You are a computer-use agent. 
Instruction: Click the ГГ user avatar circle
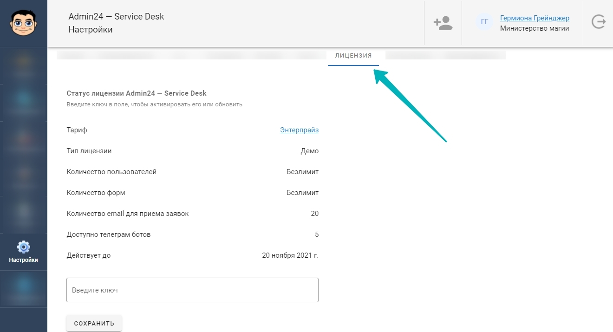point(484,22)
